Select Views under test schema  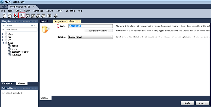[x=14, y=49]
